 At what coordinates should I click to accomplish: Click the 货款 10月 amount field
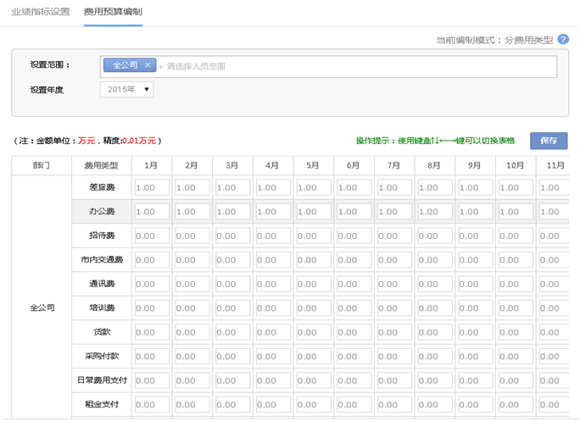[x=516, y=332]
